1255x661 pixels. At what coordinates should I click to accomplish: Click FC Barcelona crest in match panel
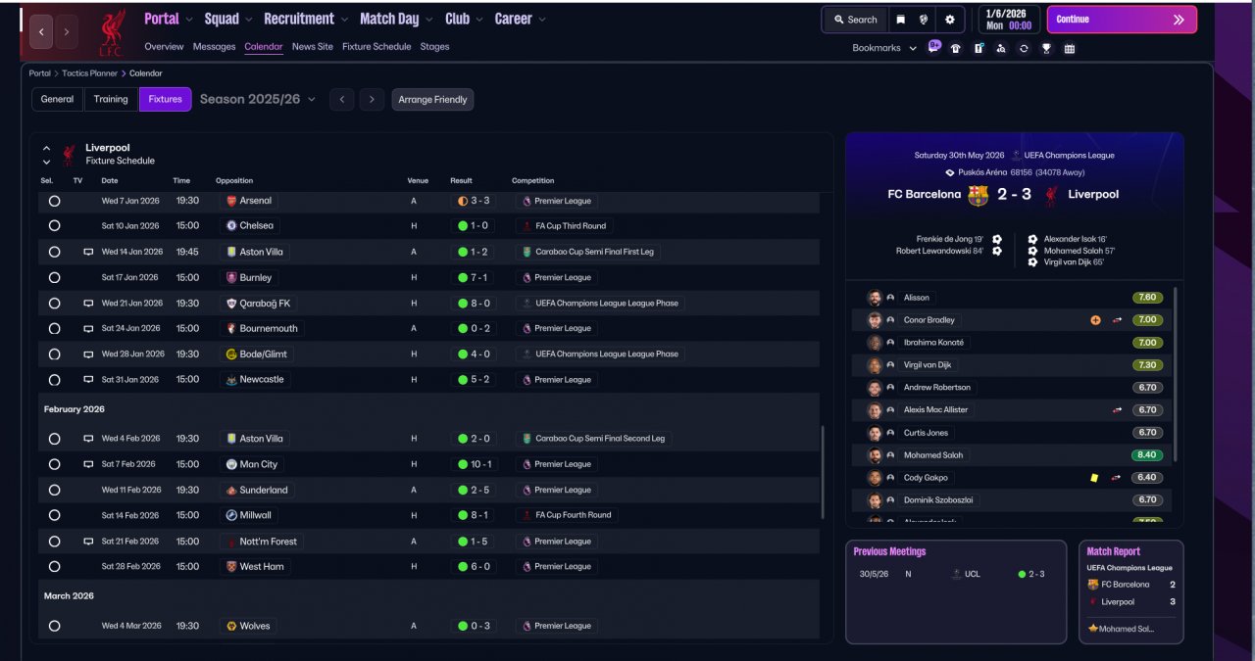click(x=978, y=195)
